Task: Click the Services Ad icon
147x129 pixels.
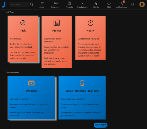Action: tap(56, 3)
